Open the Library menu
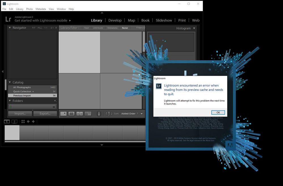This screenshot has height=186, width=283. click(x=20, y=9)
